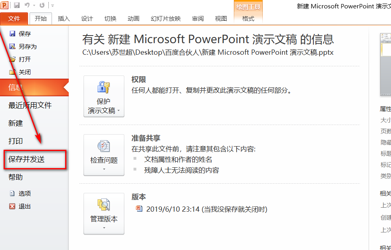
Task: Expand the 管理版本 dropdown arrow
Action: 104,228
